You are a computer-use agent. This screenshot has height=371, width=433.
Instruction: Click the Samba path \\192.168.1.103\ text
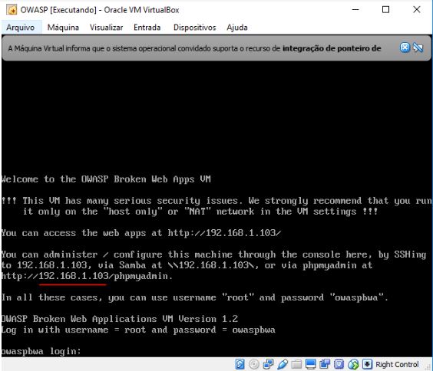[x=210, y=265]
